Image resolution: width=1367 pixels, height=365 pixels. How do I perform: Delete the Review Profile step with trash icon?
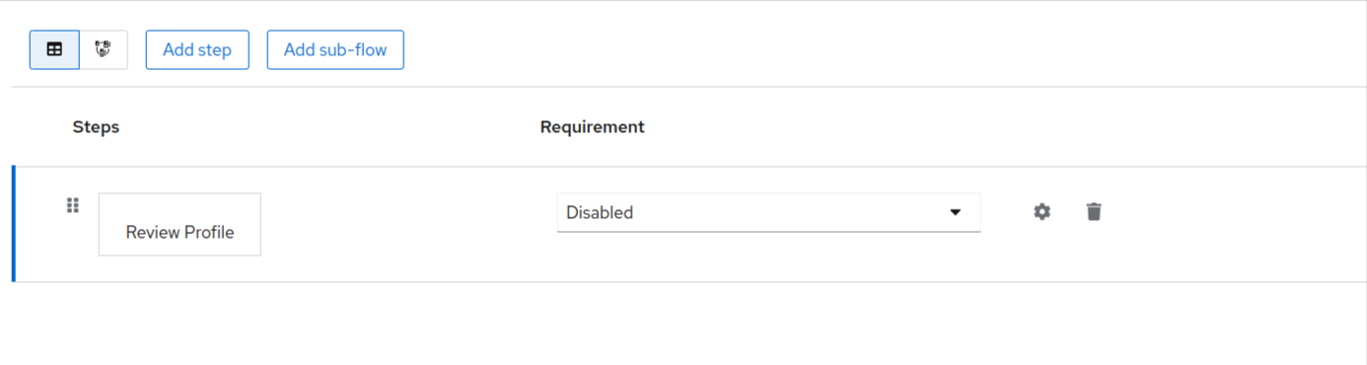pos(1094,211)
